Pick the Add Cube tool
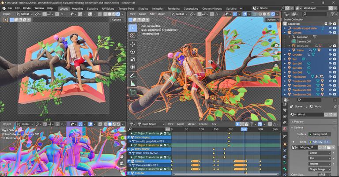The image size is (339, 177). (x=132, y=92)
